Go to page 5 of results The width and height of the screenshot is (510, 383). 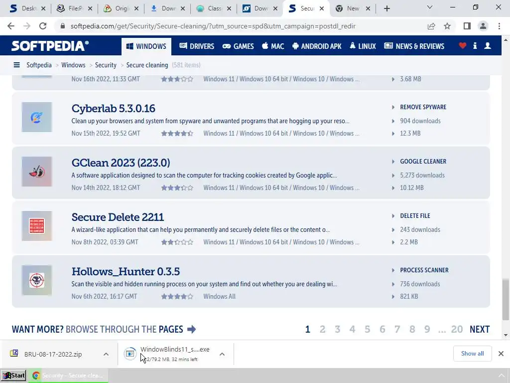pos(367,330)
